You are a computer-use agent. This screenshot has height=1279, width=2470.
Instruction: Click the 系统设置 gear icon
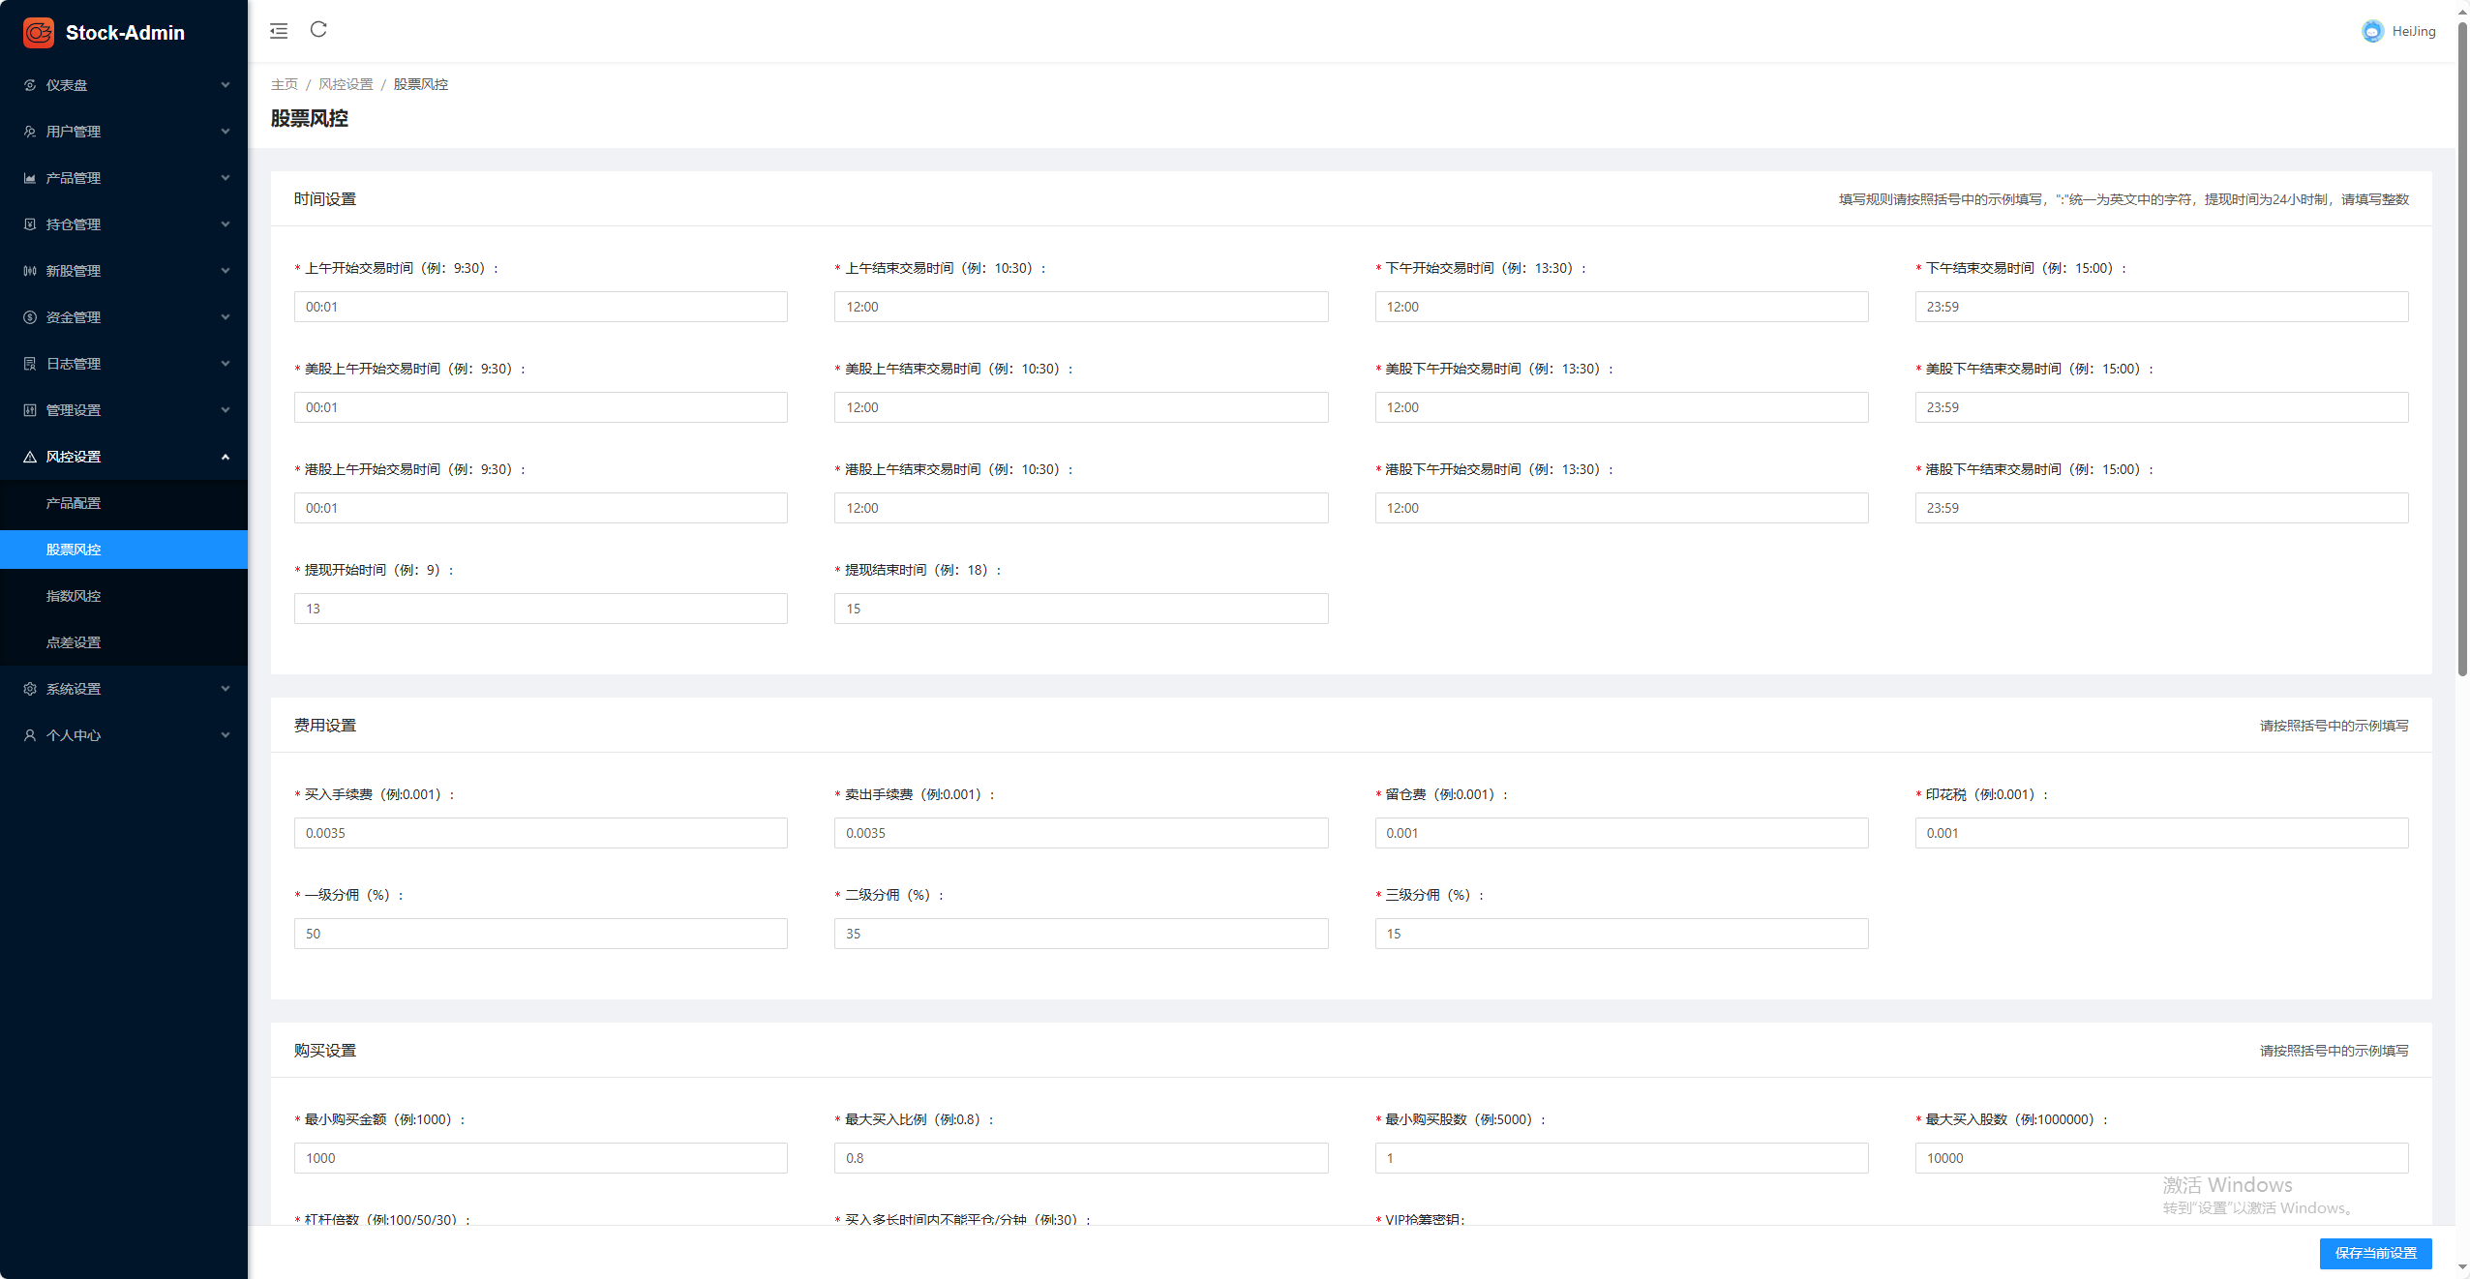[30, 689]
